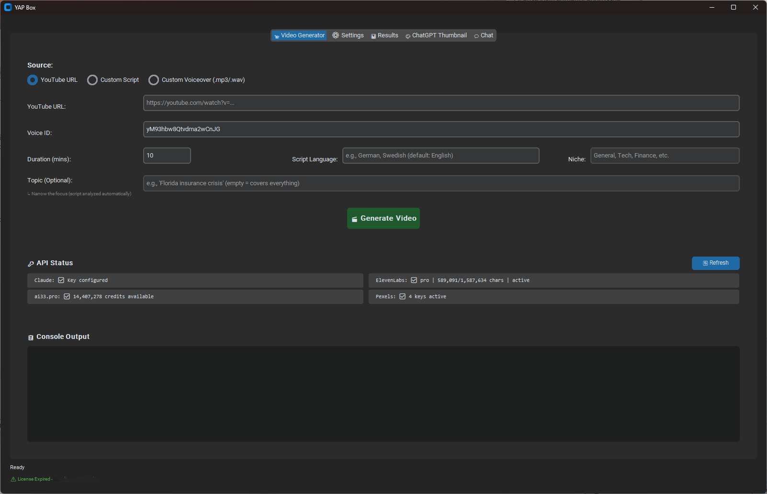Click the Settings gear icon
The width and height of the screenshot is (767, 494).
pos(336,35)
